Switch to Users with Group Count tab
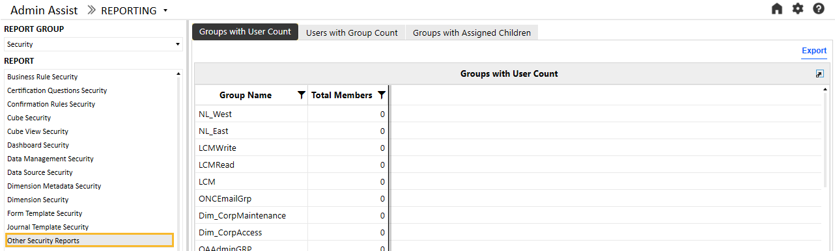835x251 pixels. [352, 33]
